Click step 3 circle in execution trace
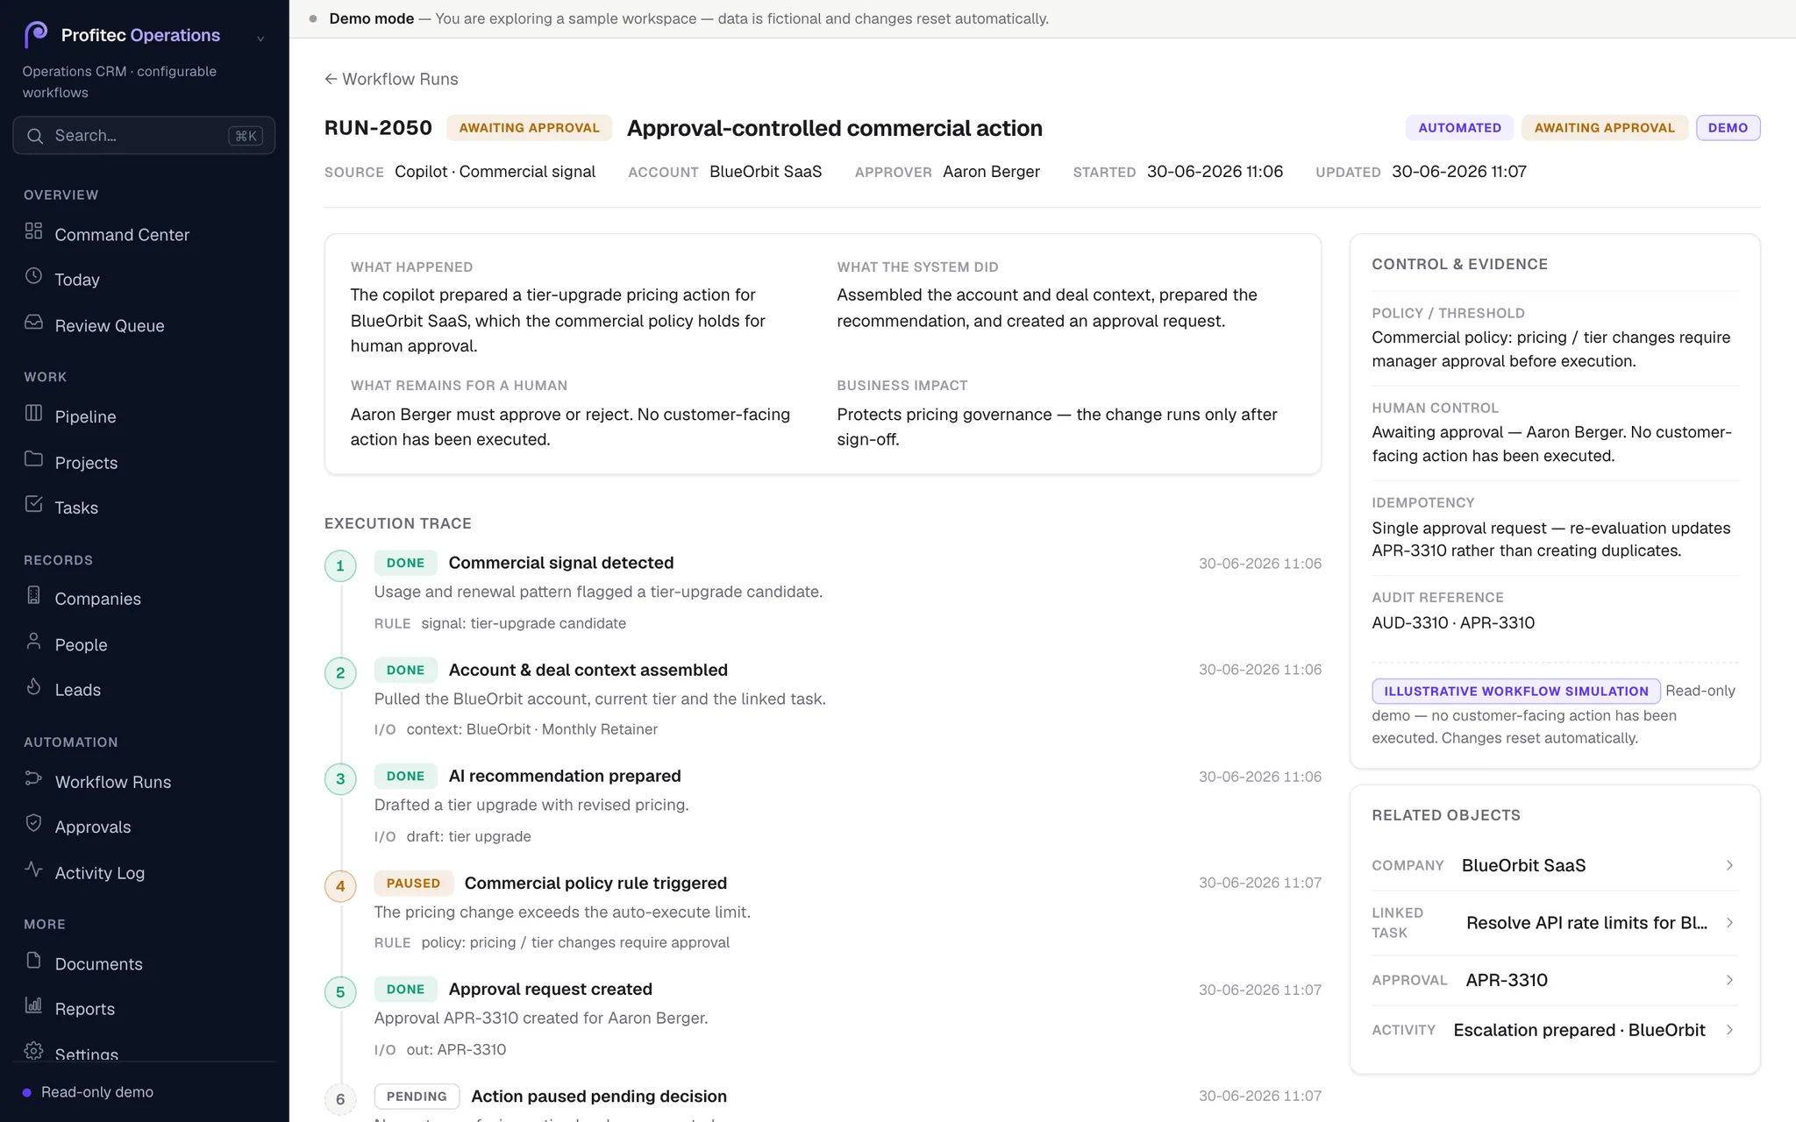The height and width of the screenshot is (1122, 1796). 340,778
